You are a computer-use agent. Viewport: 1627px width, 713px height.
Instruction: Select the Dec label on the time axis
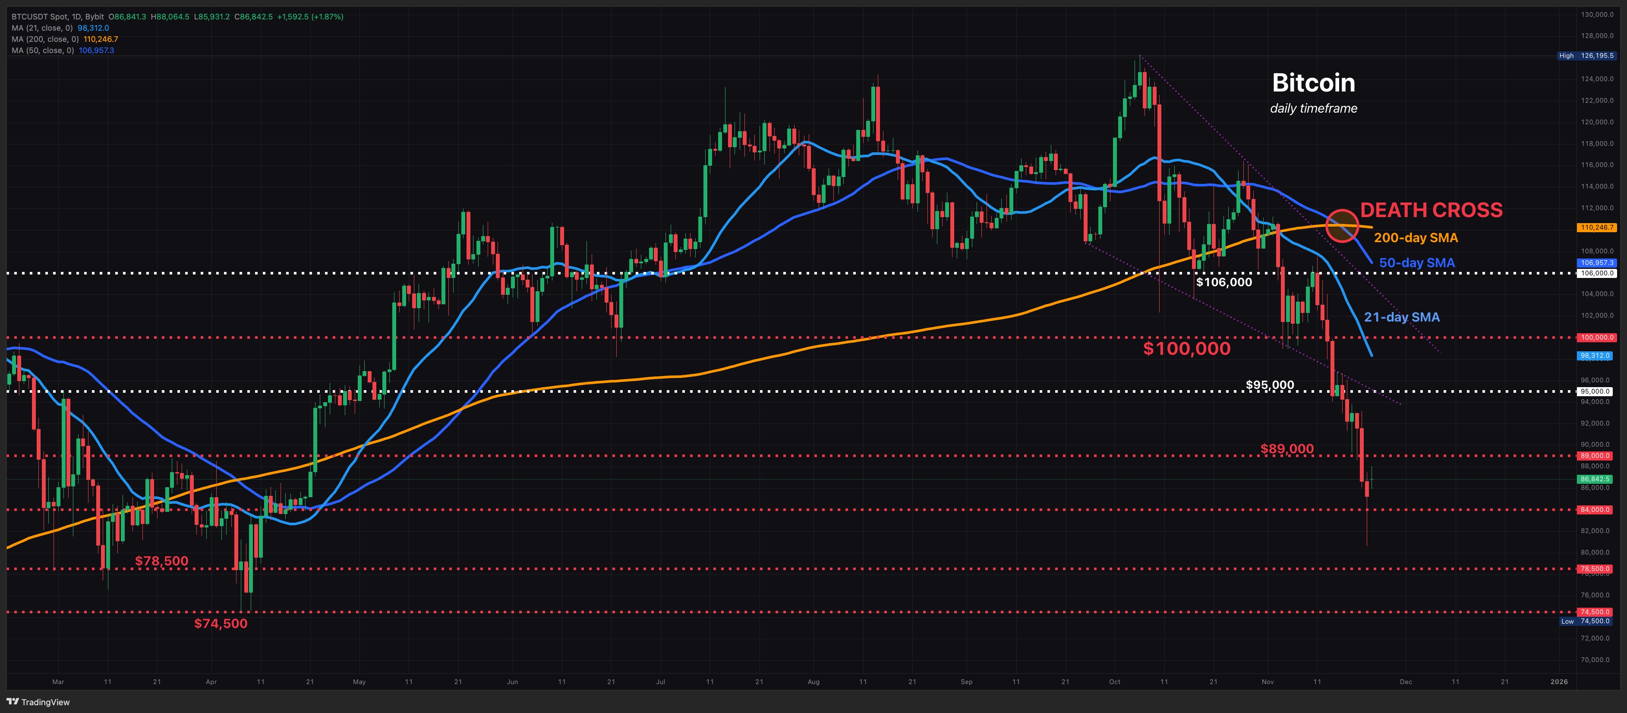point(1406,681)
